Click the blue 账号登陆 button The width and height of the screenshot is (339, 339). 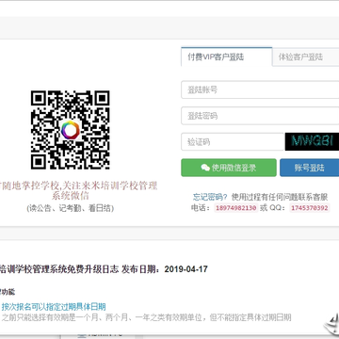tap(309, 168)
